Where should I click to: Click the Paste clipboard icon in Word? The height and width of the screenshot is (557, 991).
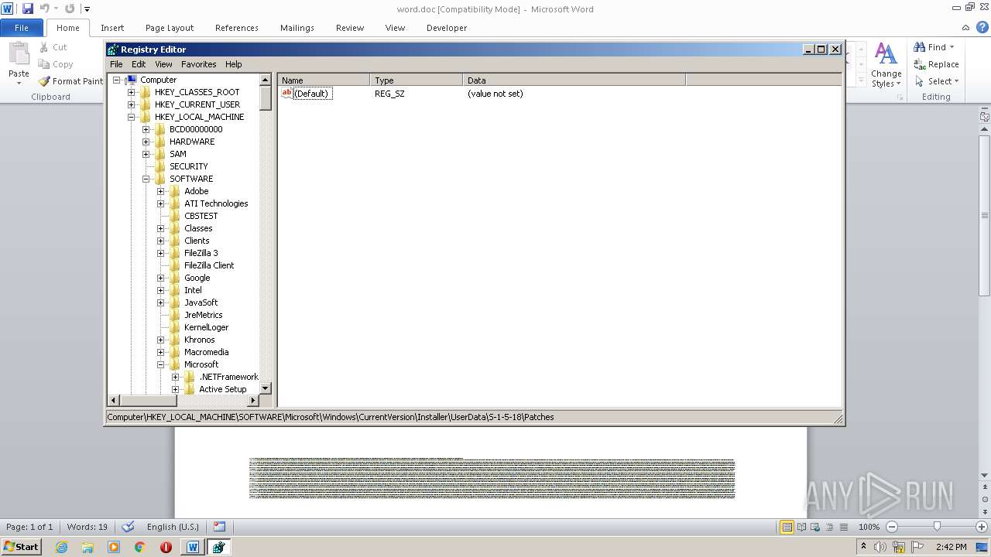pyautogui.click(x=19, y=54)
